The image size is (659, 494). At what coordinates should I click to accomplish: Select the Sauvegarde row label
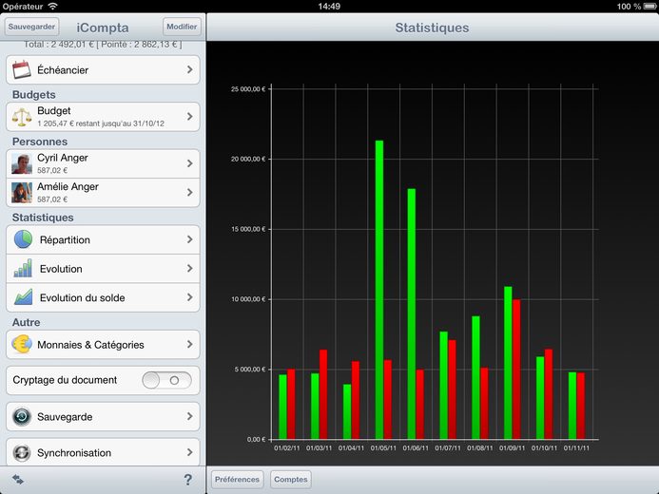(x=65, y=417)
